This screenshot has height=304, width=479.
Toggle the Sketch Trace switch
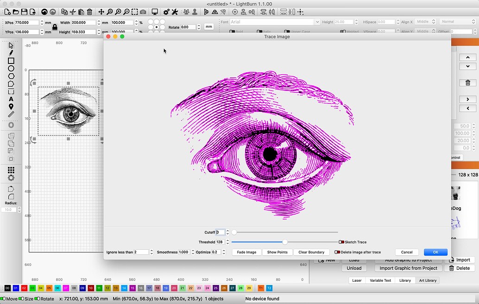point(341,242)
